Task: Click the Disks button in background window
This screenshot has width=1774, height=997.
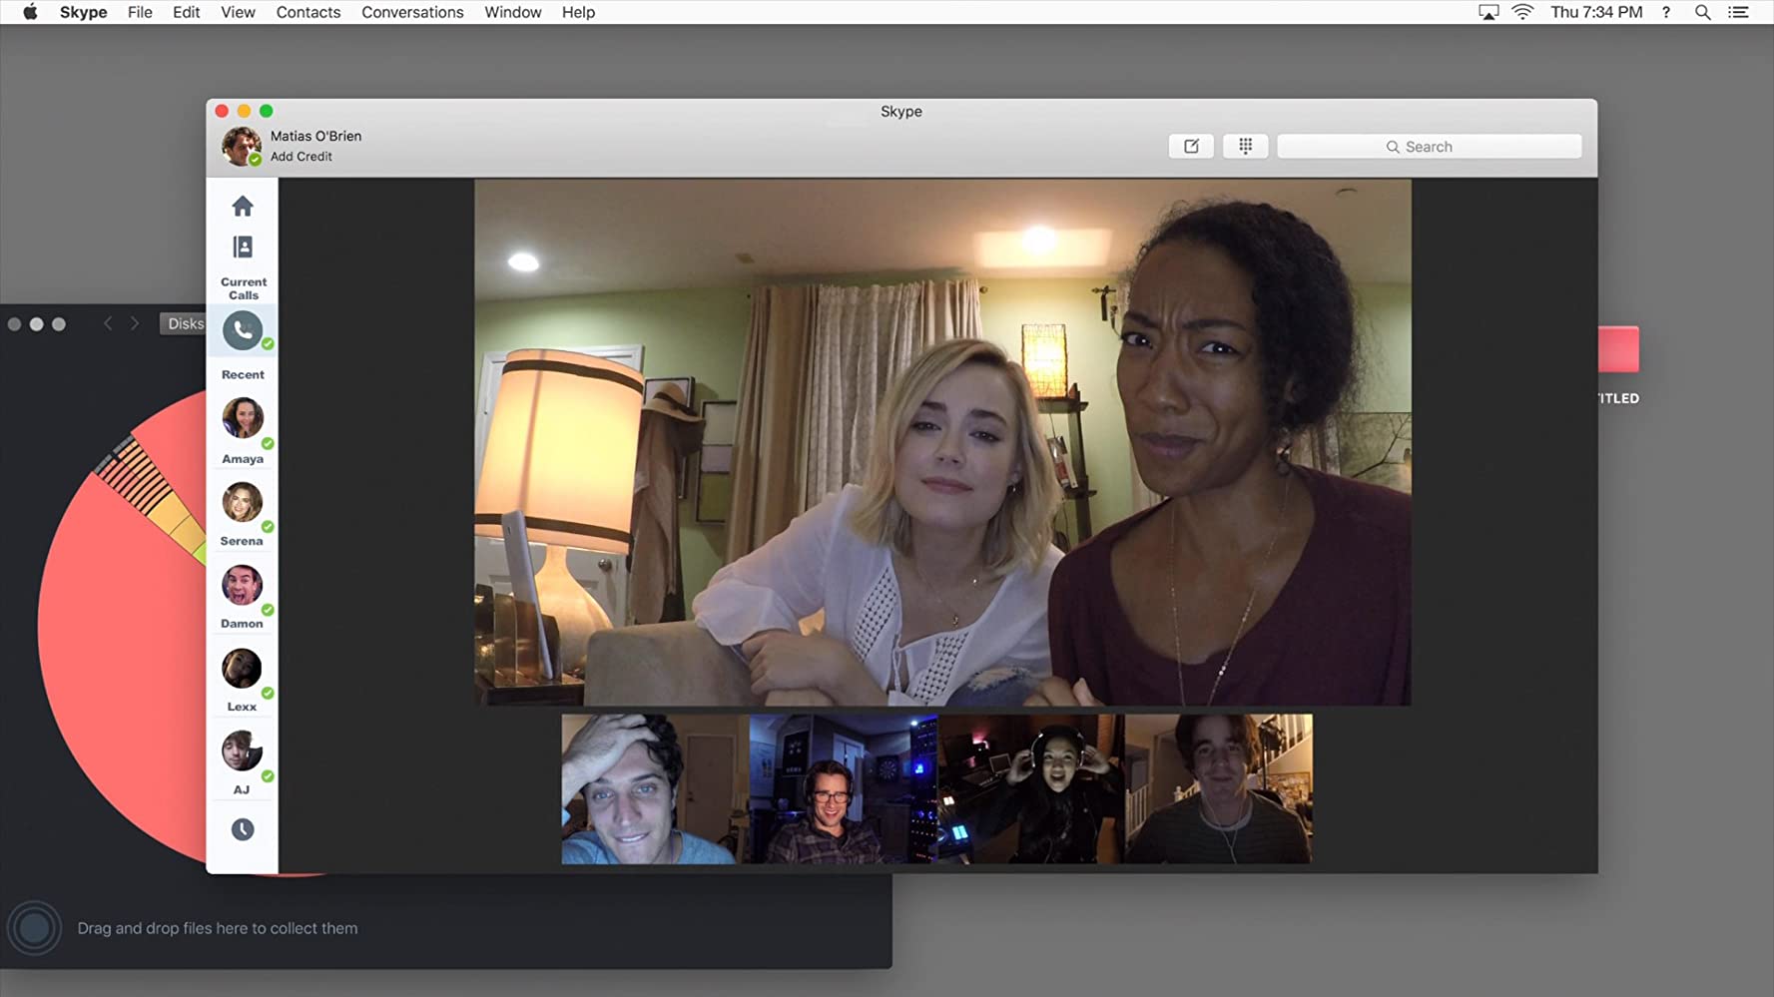Action: pyautogui.click(x=185, y=323)
